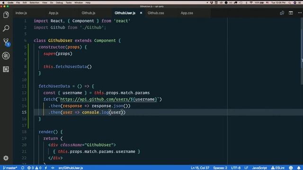
Task: Close the GithubUser.js tab
Action: coord(141,13)
